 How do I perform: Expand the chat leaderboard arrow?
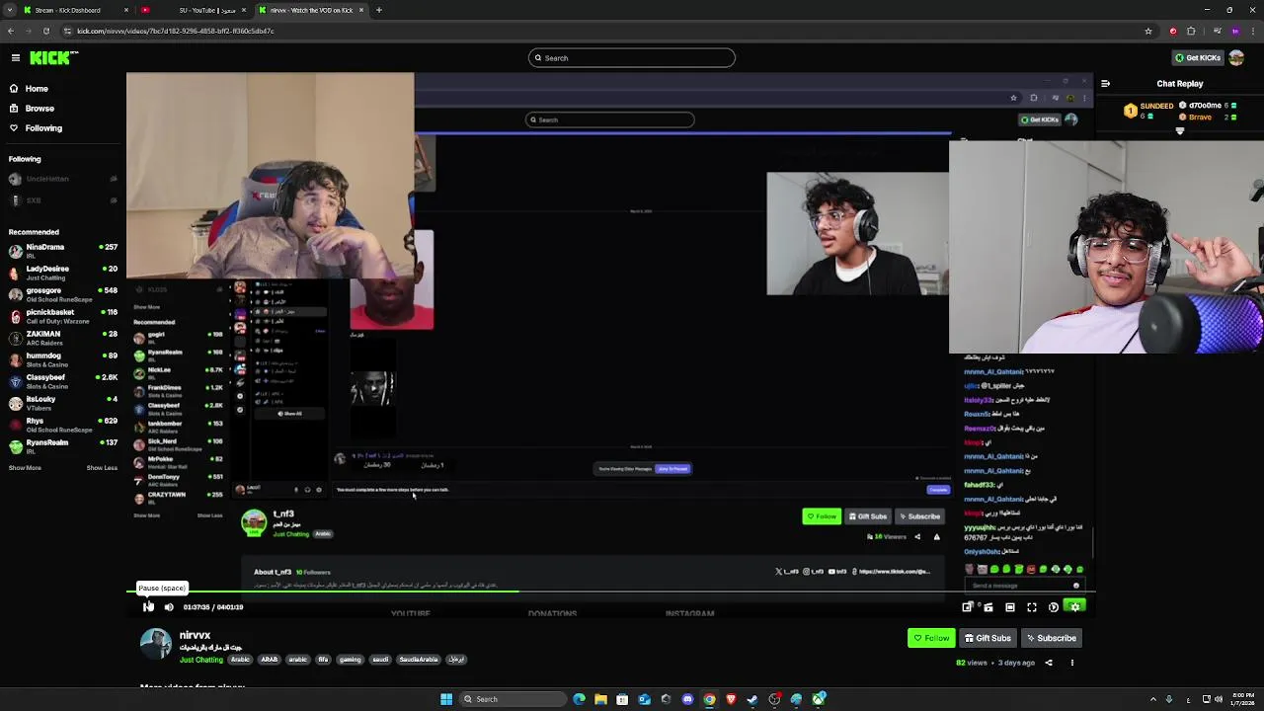(x=1179, y=130)
